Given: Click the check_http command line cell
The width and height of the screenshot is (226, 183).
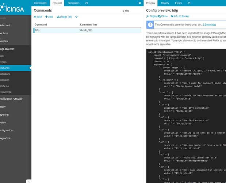Looking at the screenshot, I should 86,30.
